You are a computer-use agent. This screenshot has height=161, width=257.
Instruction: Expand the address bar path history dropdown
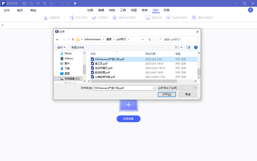pyautogui.click(x=143, y=39)
